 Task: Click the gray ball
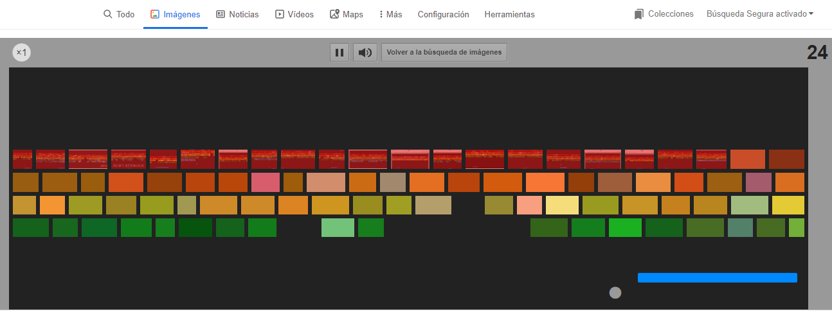[615, 293]
